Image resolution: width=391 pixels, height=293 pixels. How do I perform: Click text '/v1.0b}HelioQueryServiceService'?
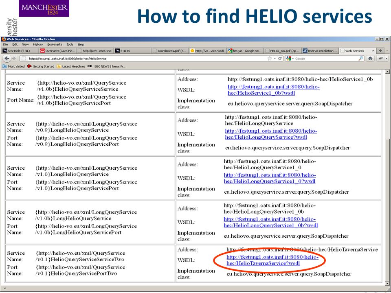pyautogui.click(x=77, y=89)
